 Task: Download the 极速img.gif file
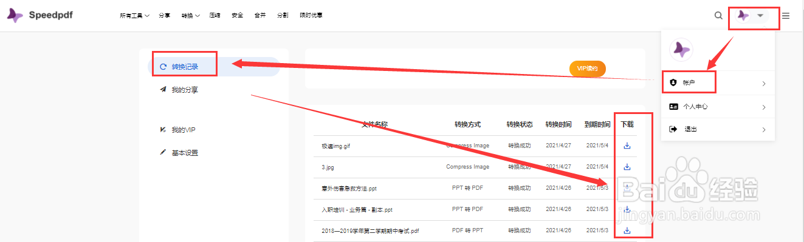tap(627, 146)
